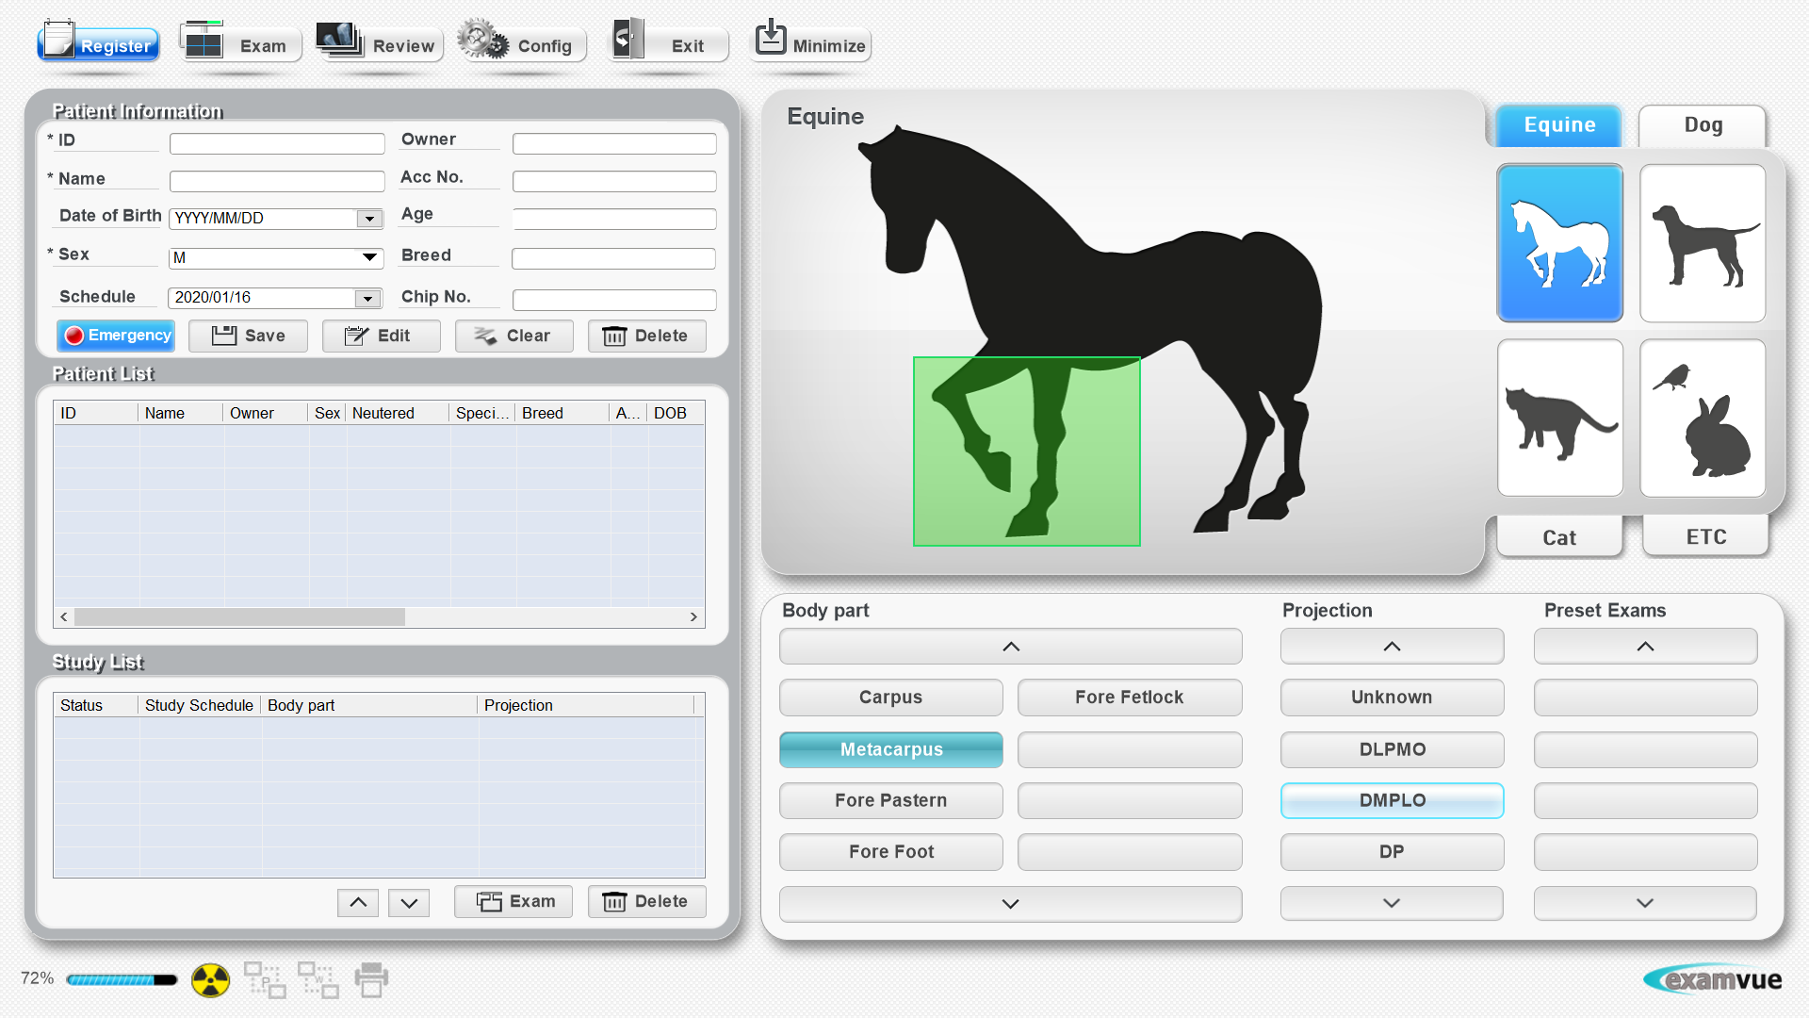1809x1018 pixels.
Task: Click the radiation warning status icon
Action: point(210,980)
